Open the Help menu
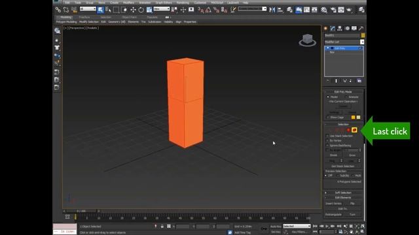Viewport: 419px width, 235px height. click(246, 3)
